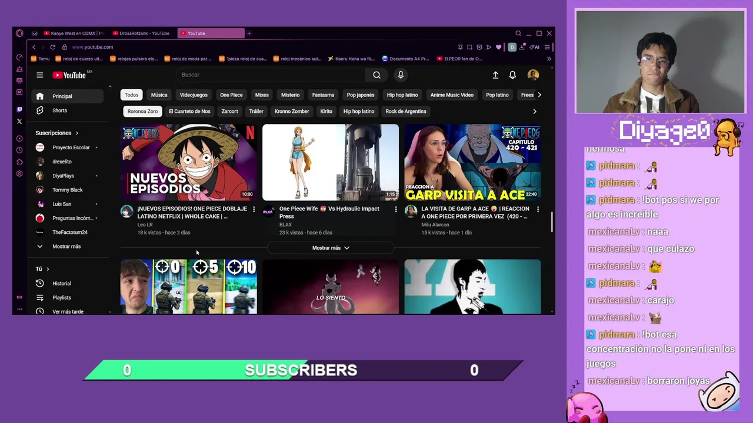
Task: Open the Temu bookmark
Action: tap(41, 59)
